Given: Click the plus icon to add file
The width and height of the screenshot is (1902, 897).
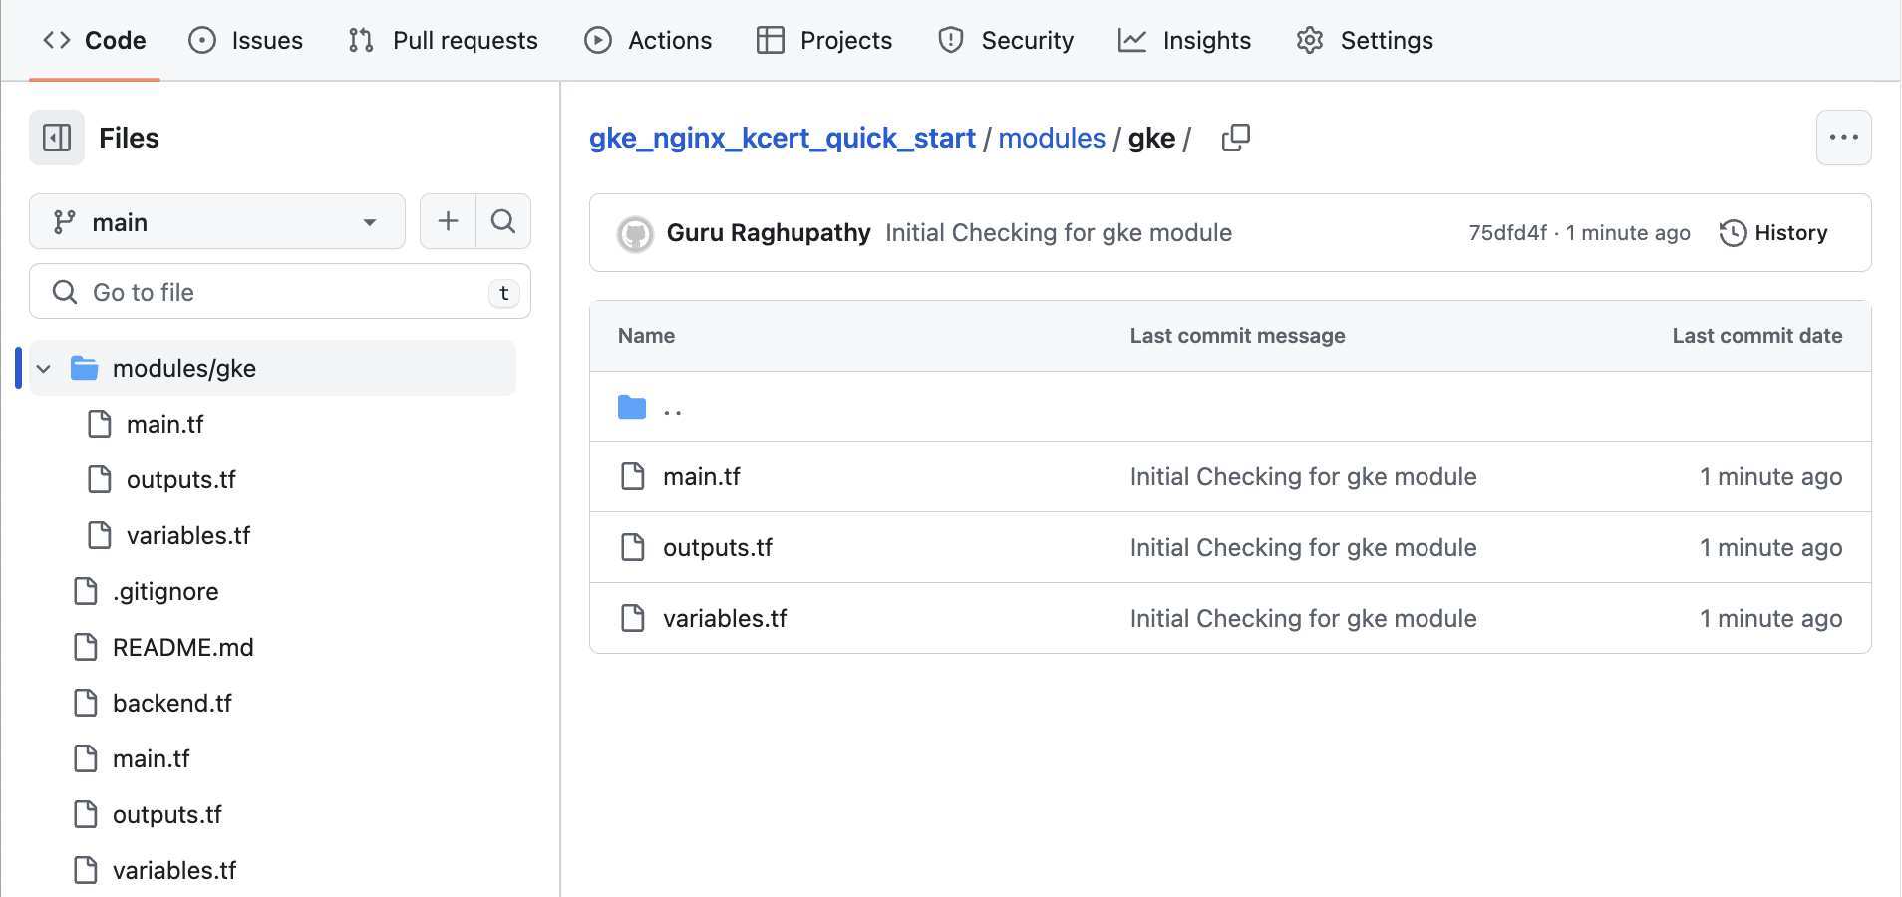Looking at the screenshot, I should click(448, 221).
